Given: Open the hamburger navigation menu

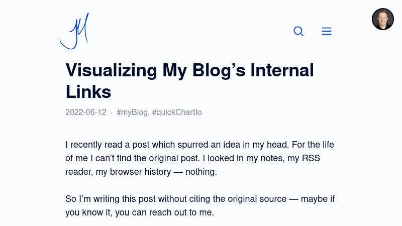Looking at the screenshot, I should tap(327, 31).
